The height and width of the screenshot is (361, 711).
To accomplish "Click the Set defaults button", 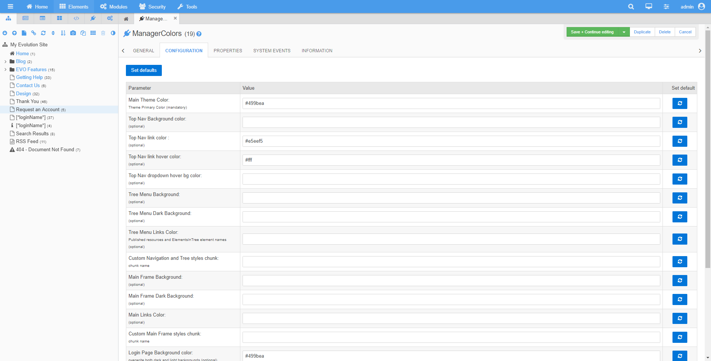I will click(x=144, y=70).
